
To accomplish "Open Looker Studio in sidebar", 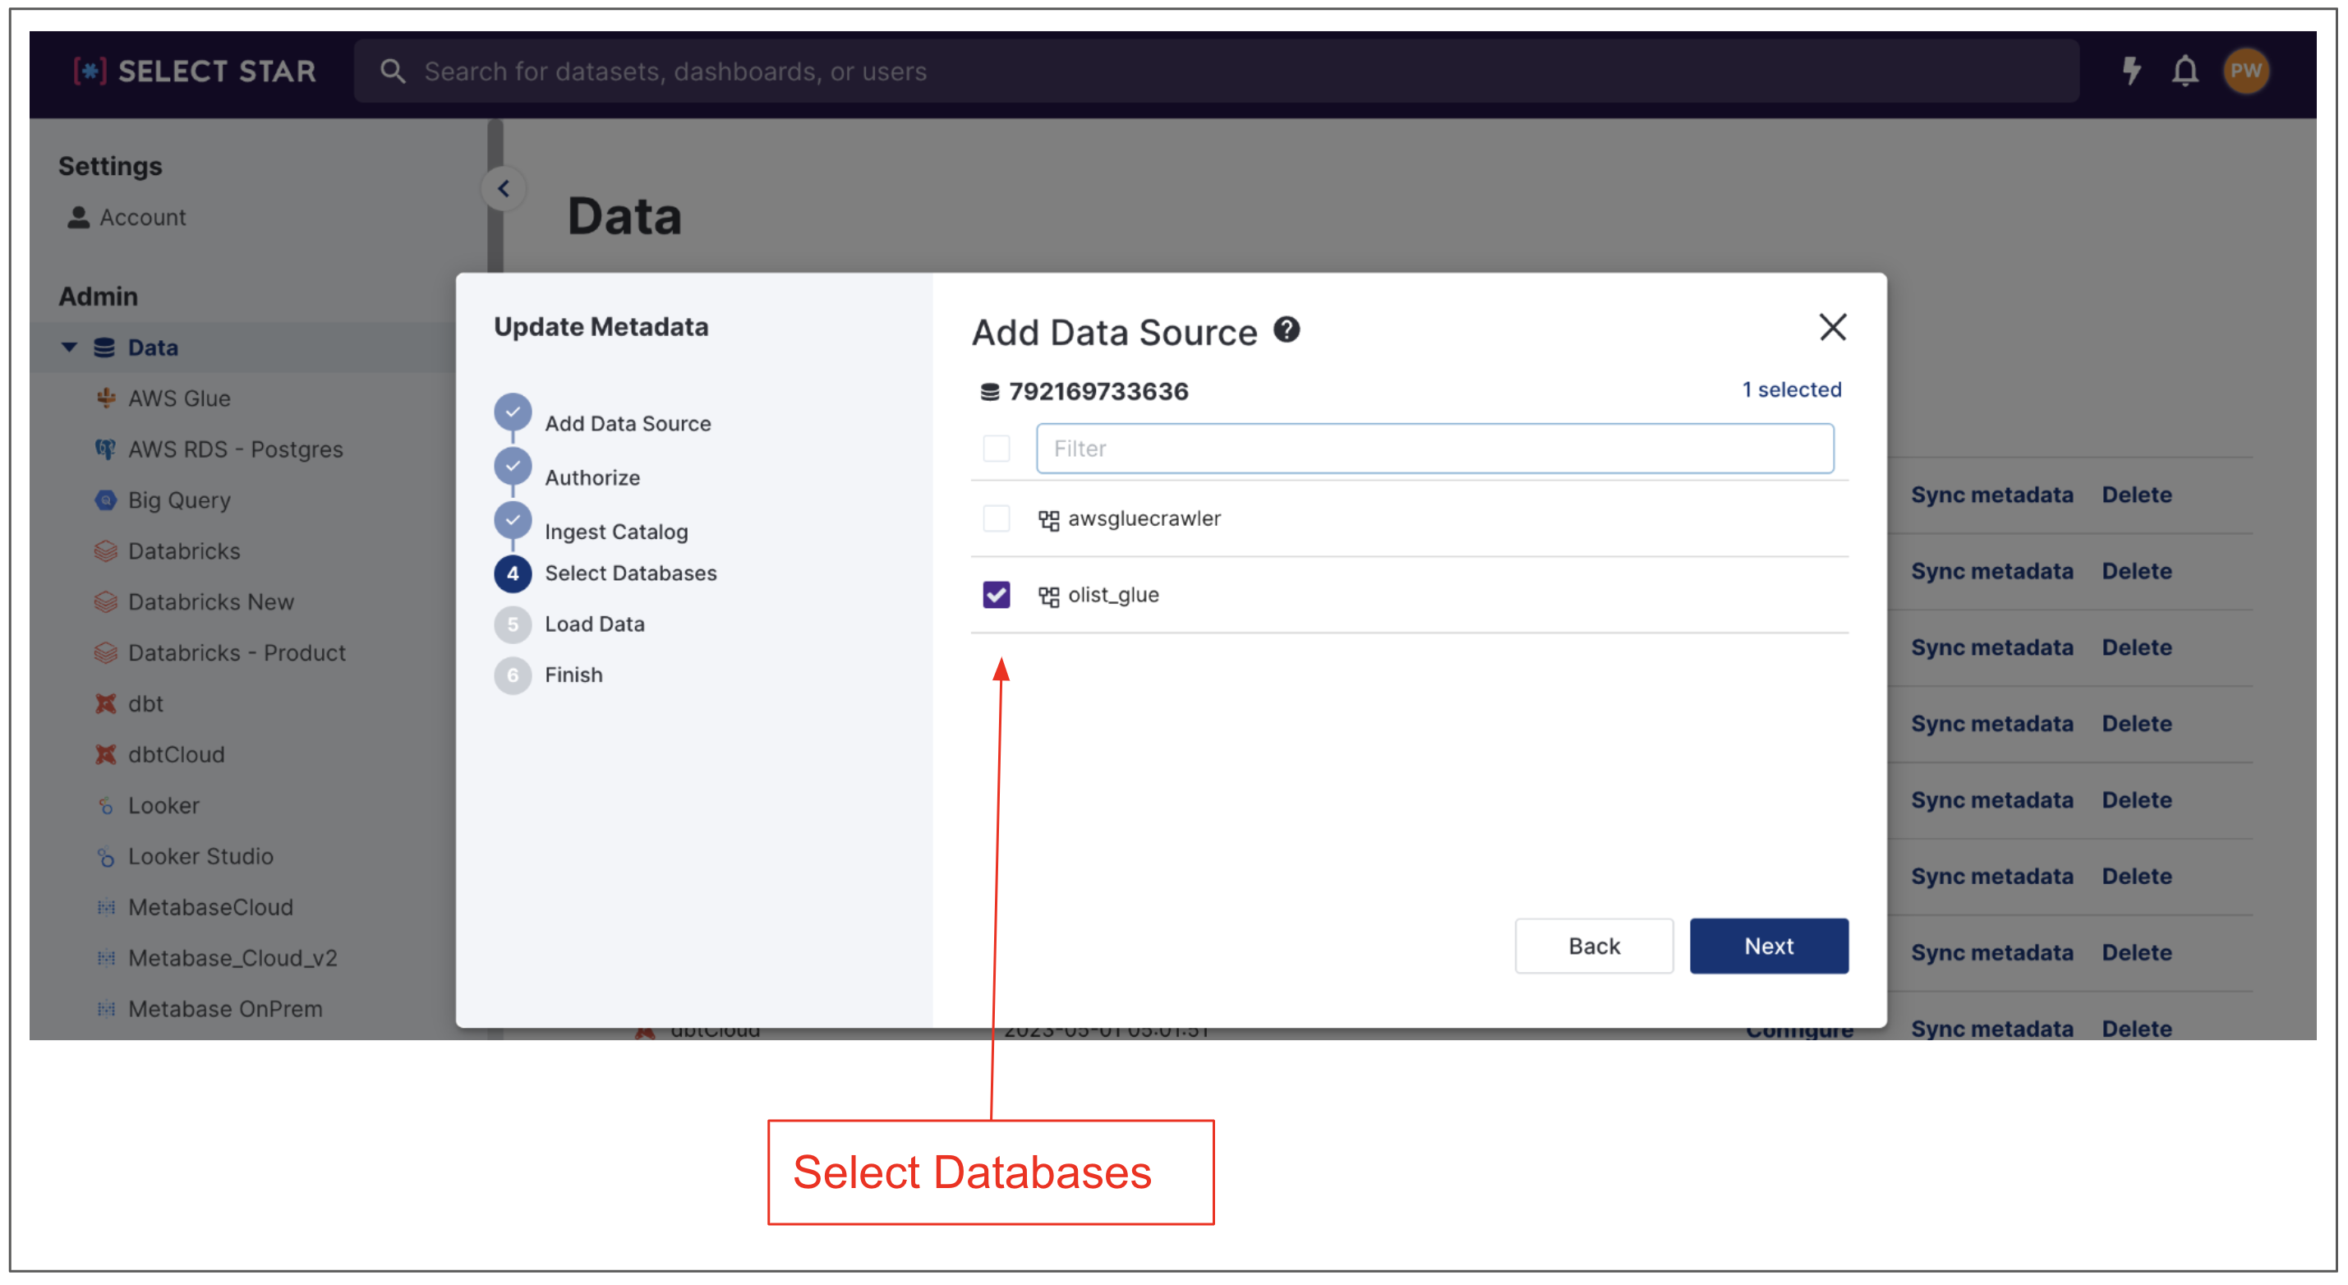I will [x=200, y=857].
